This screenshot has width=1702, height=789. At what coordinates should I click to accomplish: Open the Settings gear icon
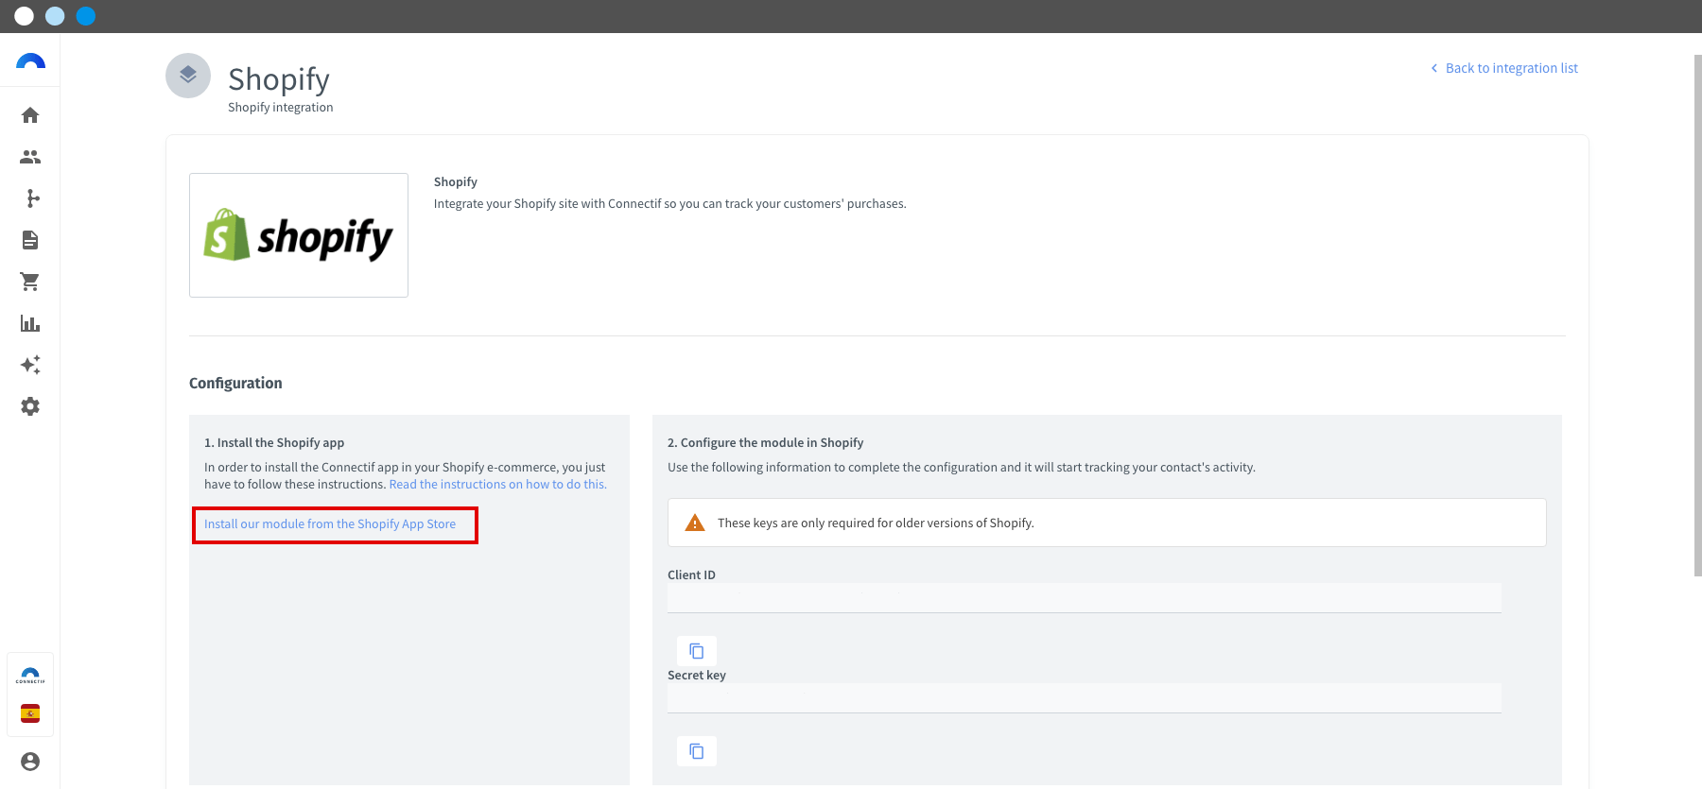pos(30,406)
